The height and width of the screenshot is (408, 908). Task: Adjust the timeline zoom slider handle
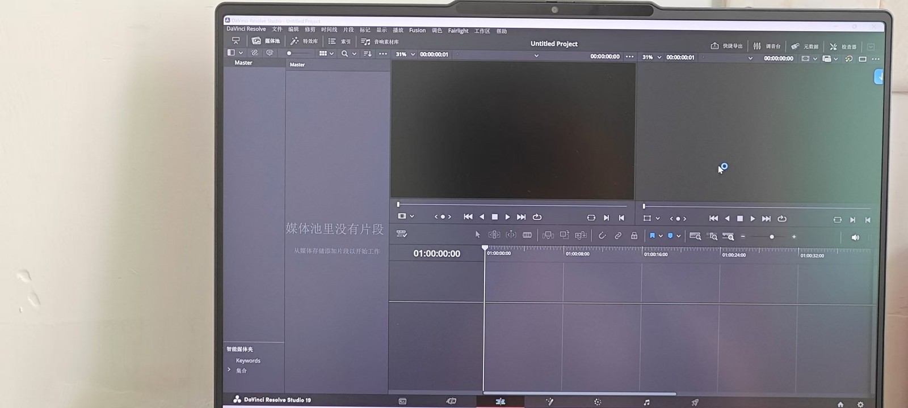coord(771,237)
